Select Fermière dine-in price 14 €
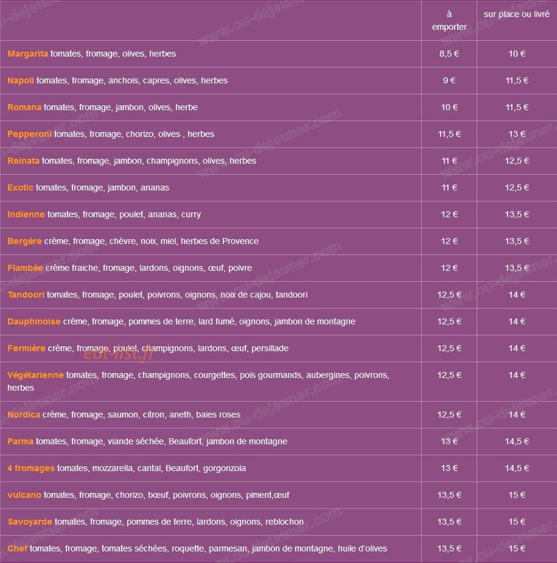Screen dimensions: 557x563 (517, 348)
